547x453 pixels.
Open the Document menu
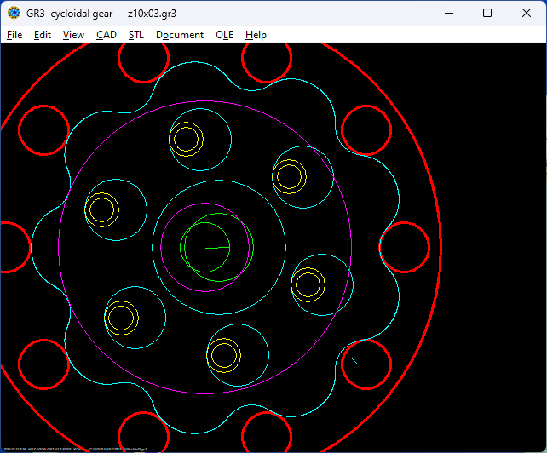180,35
